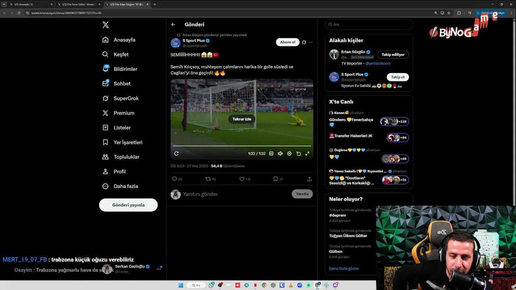Toggle video captions CC button
Screen dimensions: 516x290
[x=271, y=153]
